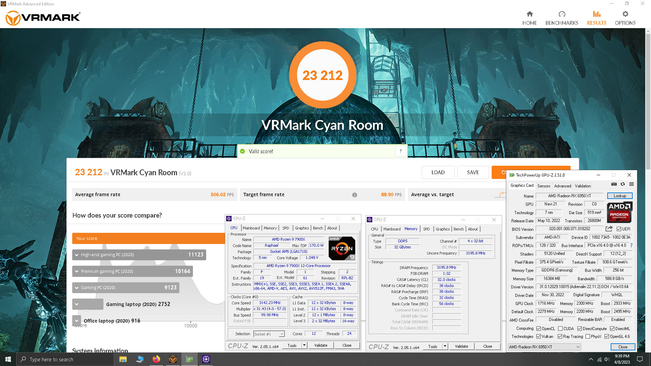
Task: Expand the Office laptop (2020) row
Action: click(77, 321)
